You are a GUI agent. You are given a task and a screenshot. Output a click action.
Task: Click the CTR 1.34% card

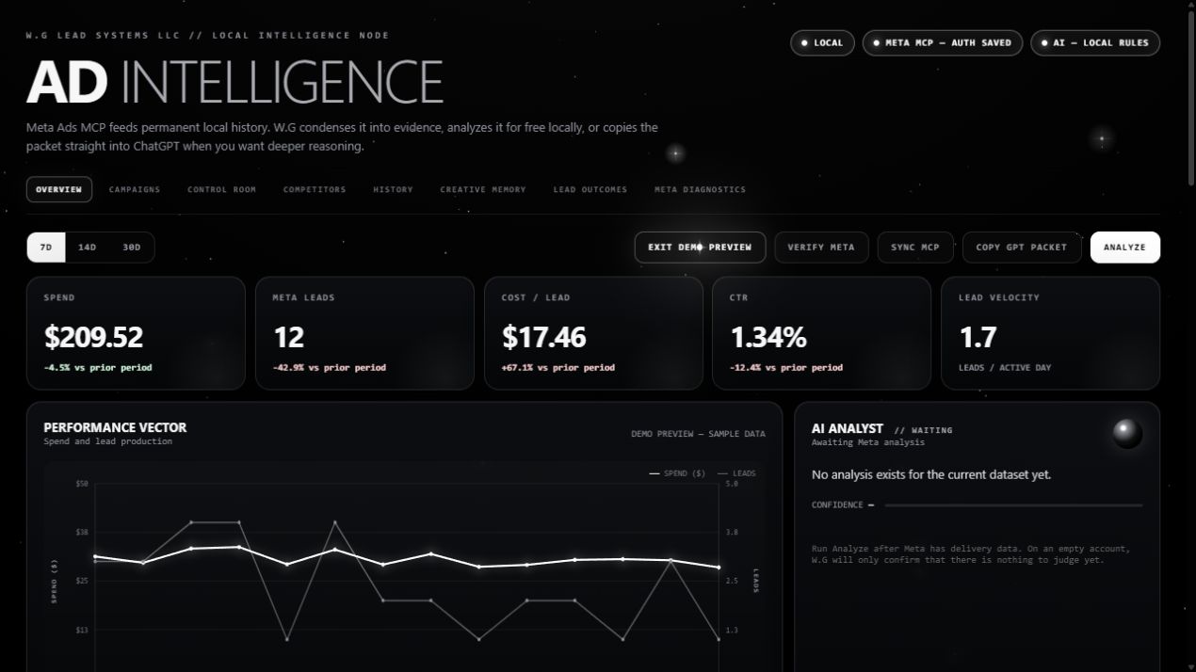point(821,333)
